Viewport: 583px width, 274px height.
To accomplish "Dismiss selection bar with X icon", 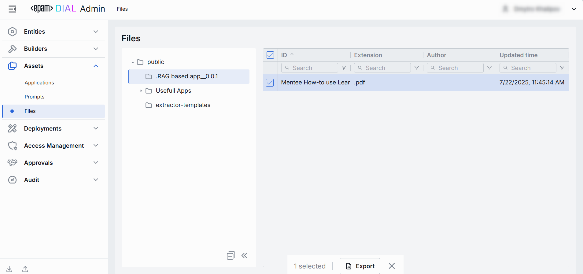I will (392, 266).
